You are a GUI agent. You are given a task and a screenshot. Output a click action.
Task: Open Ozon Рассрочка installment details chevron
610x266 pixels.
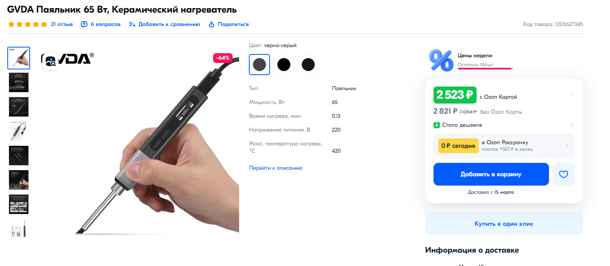click(567, 146)
